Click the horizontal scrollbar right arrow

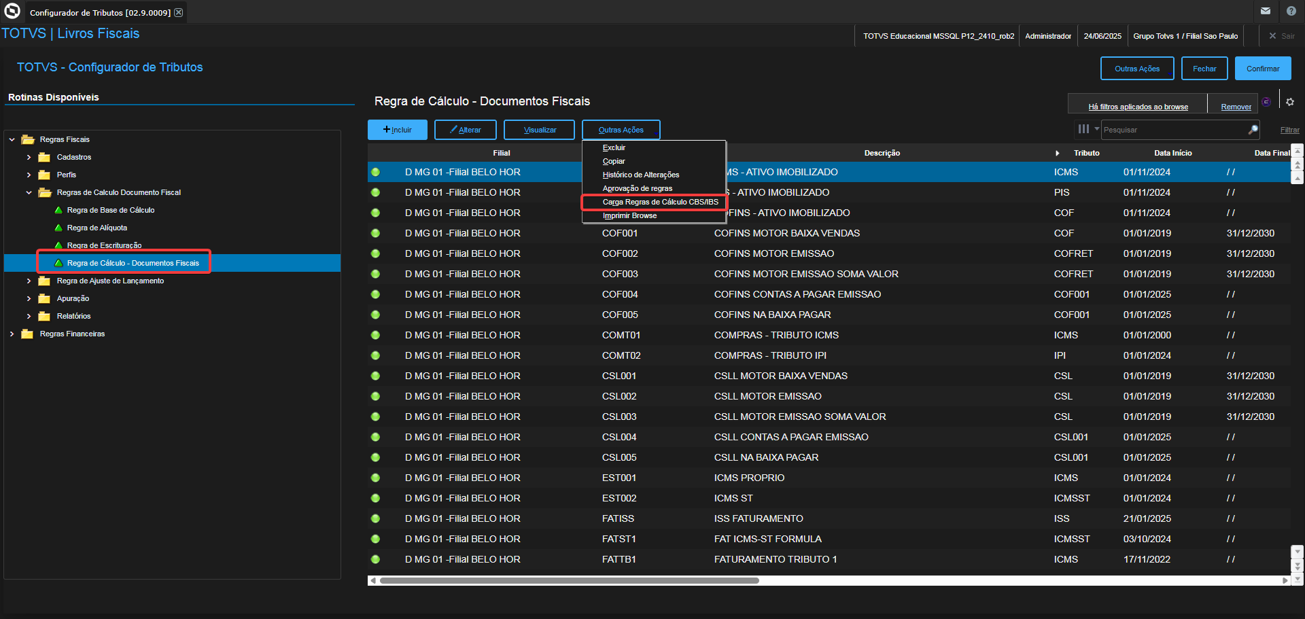click(x=1285, y=581)
